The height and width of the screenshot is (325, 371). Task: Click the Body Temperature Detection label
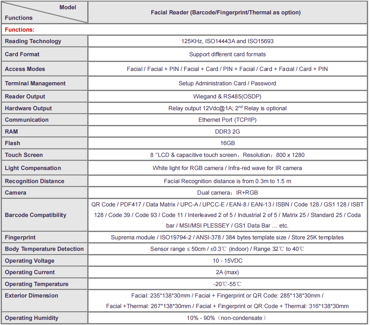click(x=44, y=249)
